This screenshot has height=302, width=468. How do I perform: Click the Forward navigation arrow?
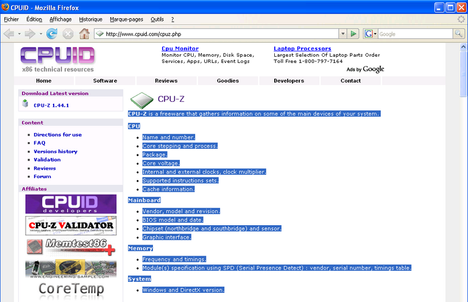coord(29,34)
